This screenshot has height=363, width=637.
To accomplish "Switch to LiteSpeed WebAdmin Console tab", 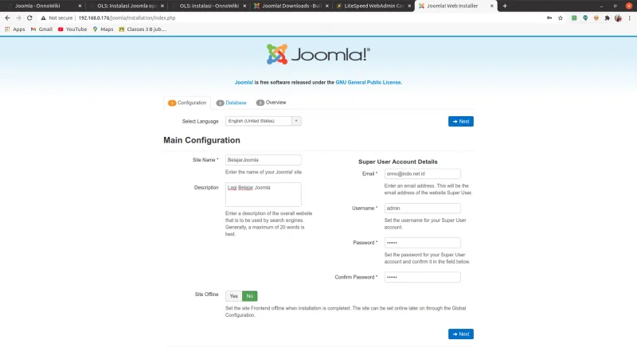I will [x=373, y=6].
